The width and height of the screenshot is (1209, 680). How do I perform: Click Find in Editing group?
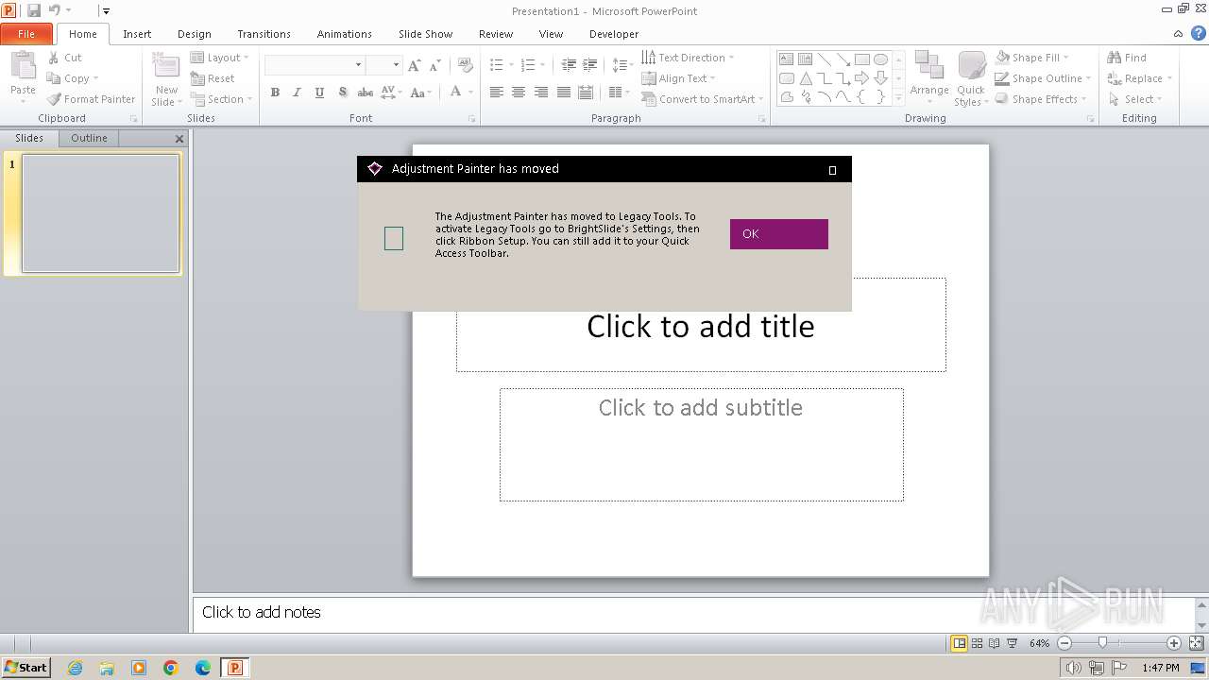[x=1127, y=58]
